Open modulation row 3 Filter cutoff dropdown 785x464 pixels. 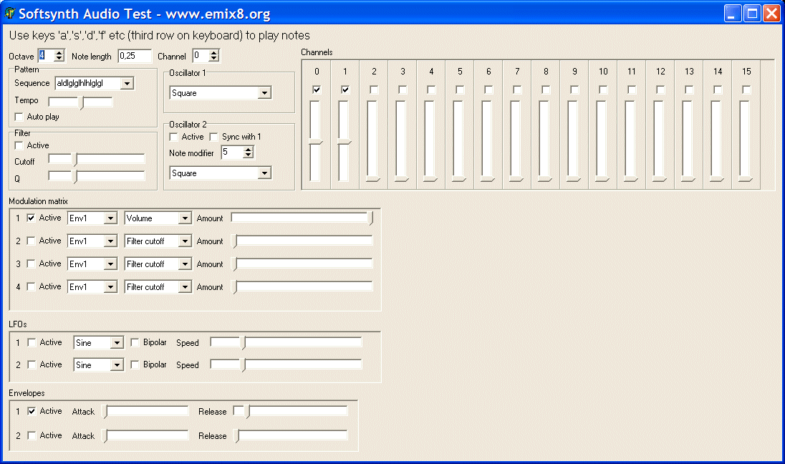pyautogui.click(x=186, y=264)
